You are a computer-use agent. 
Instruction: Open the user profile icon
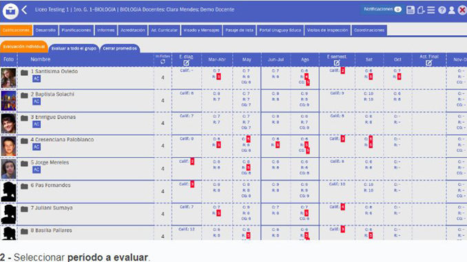(x=452, y=10)
